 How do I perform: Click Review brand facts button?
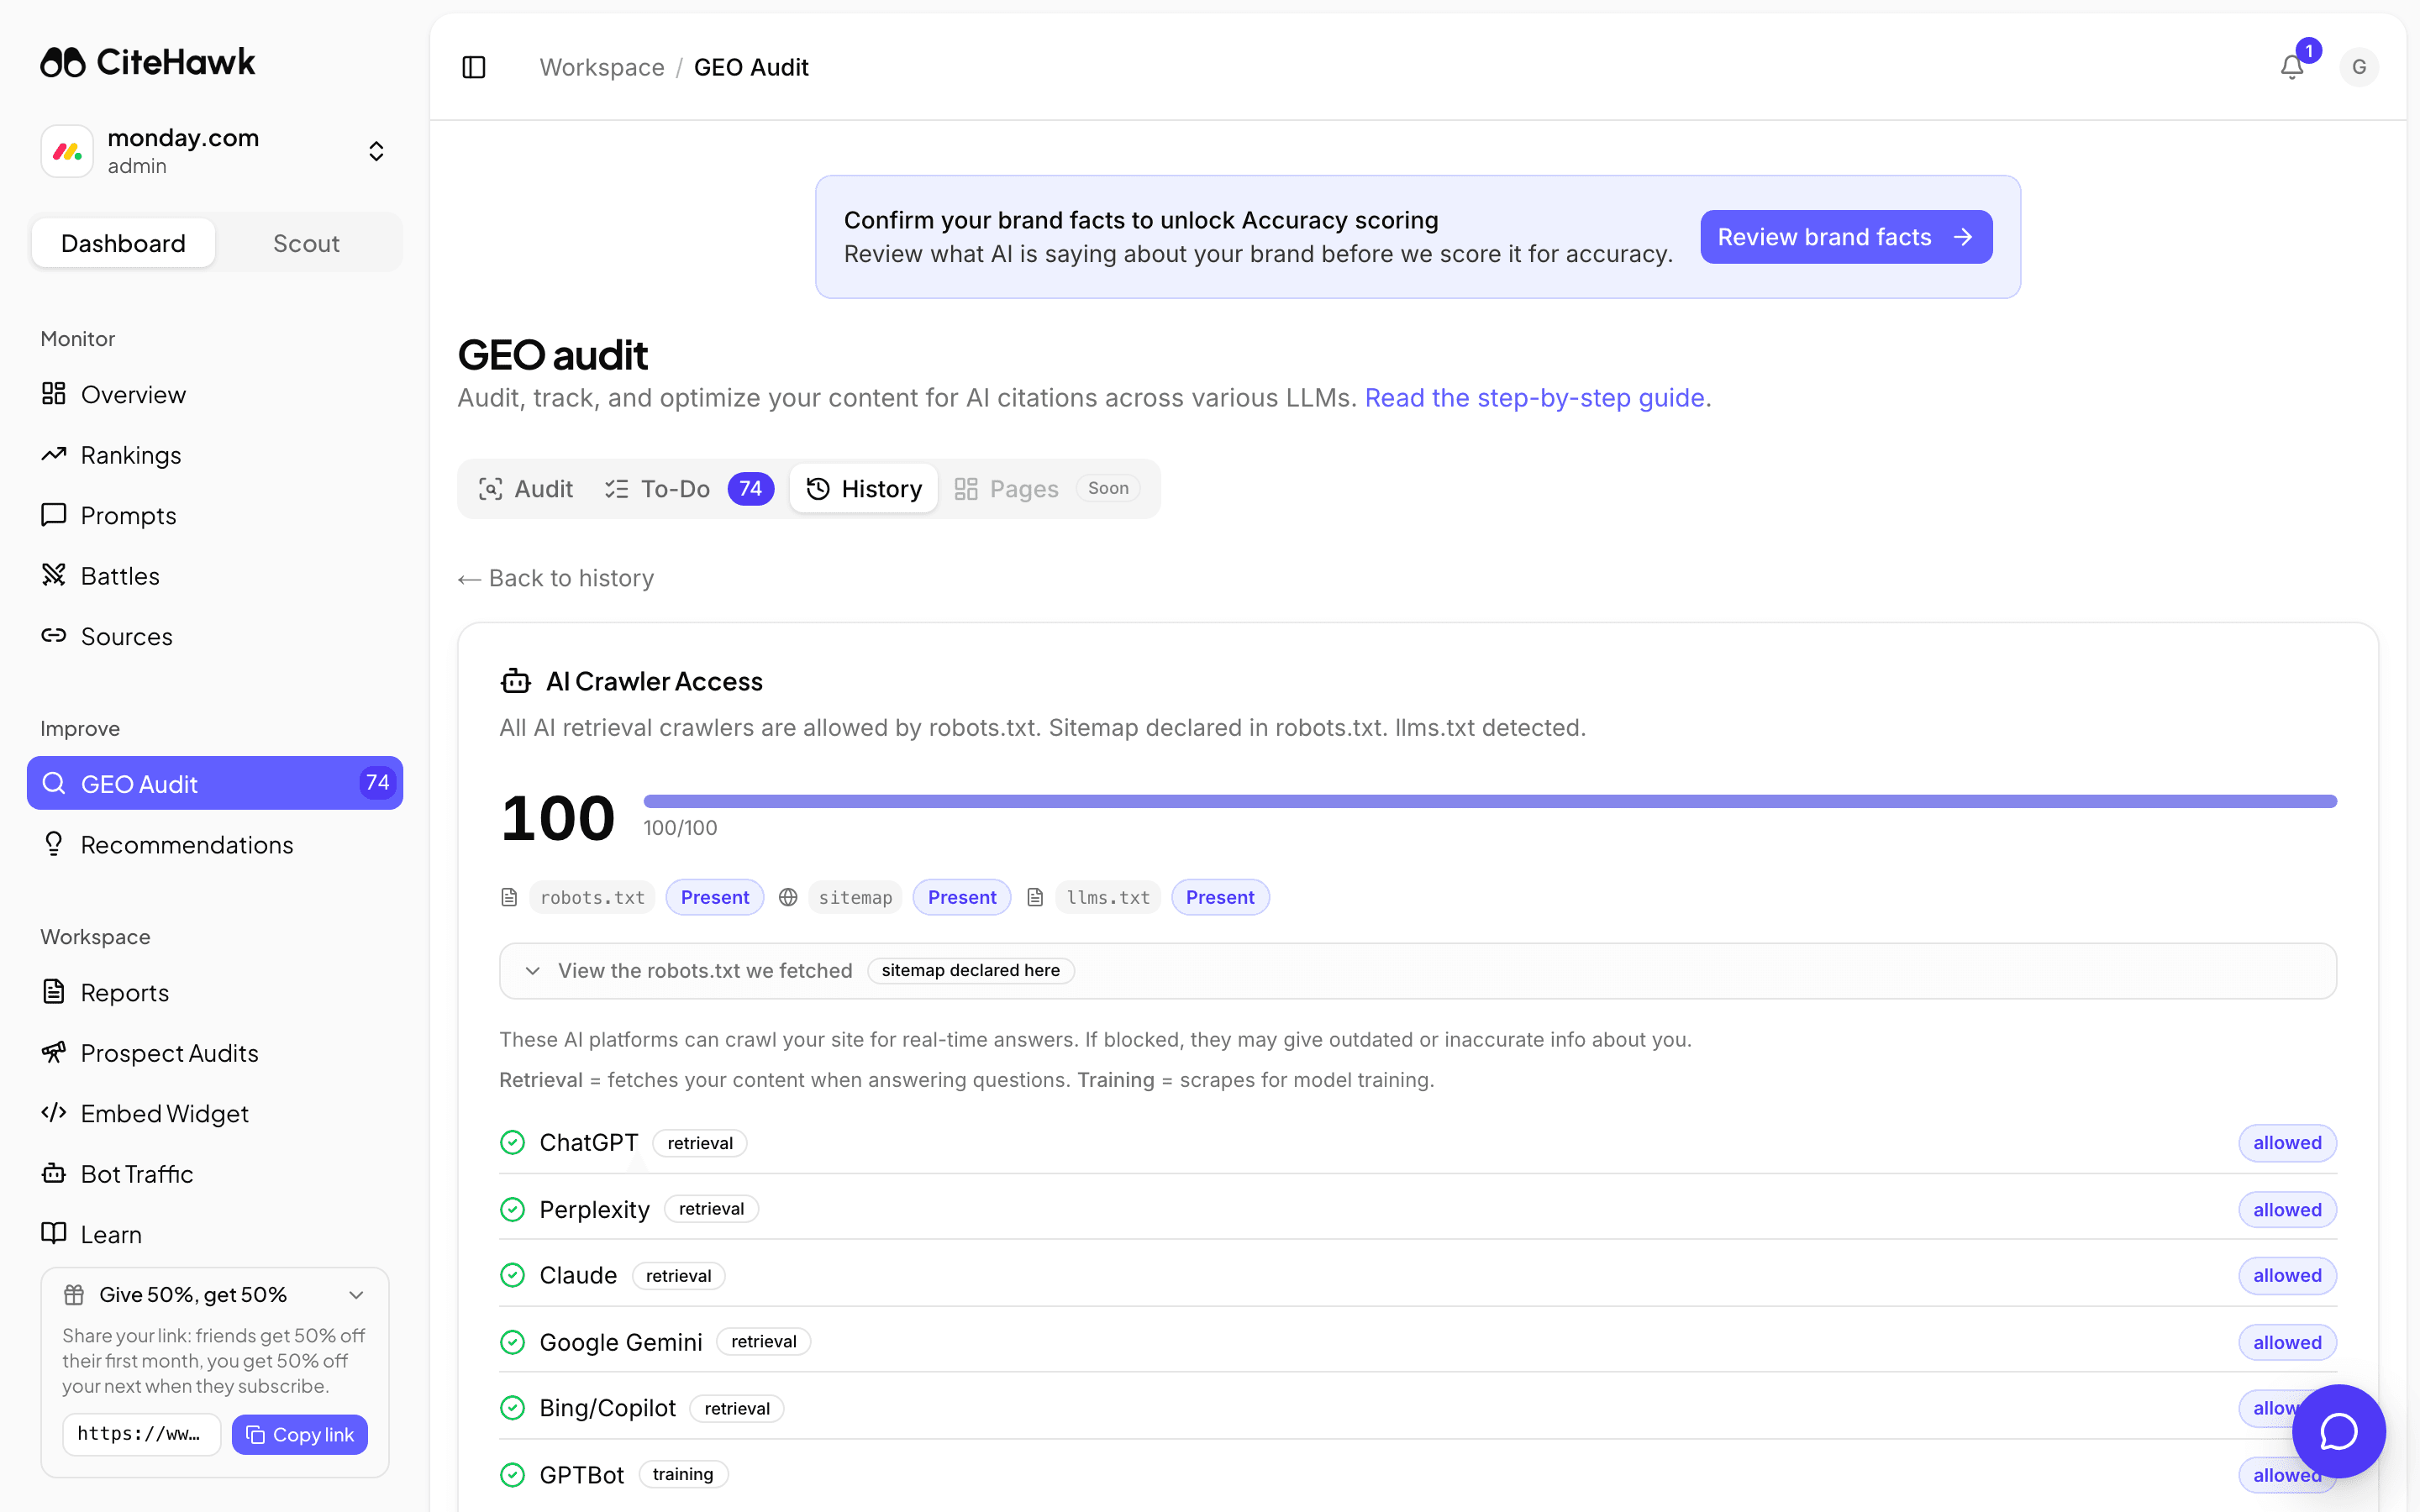coord(1846,237)
